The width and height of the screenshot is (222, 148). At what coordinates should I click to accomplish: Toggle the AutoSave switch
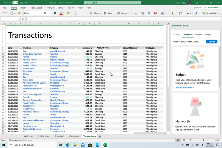15,2
